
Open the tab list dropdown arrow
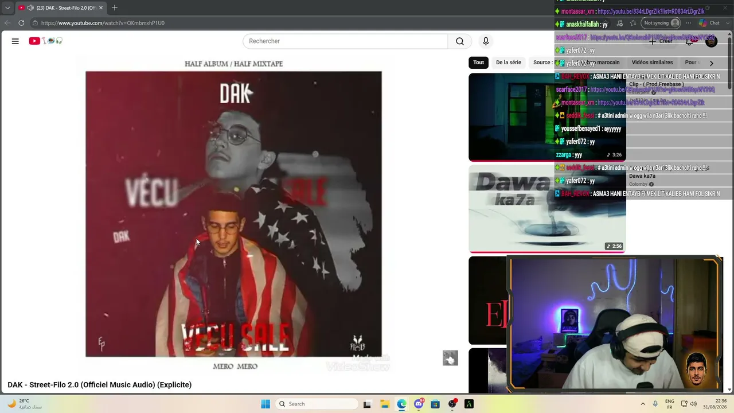click(x=7, y=7)
